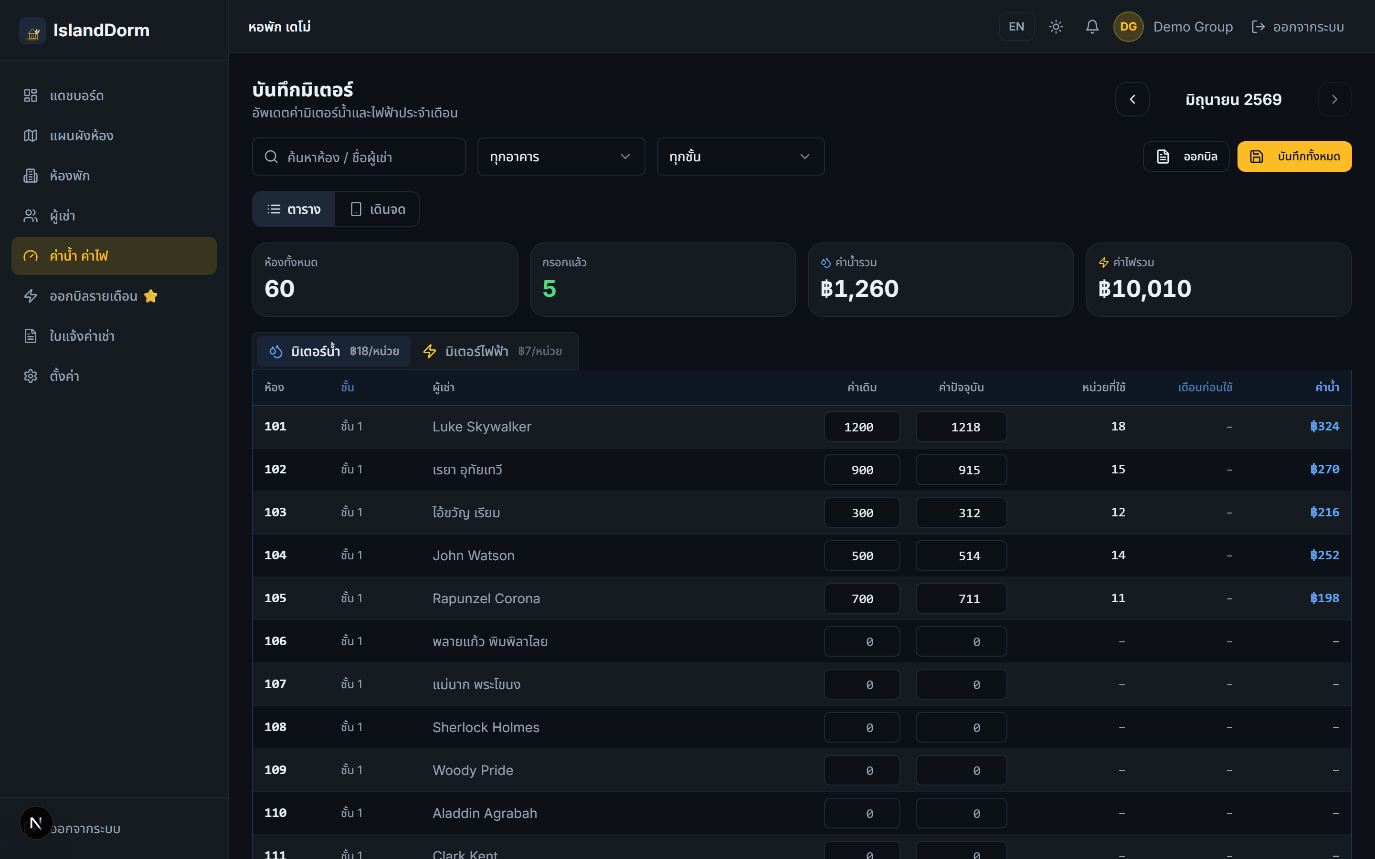Click the ออกบิล issue bill button
The width and height of the screenshot is (1375, 859).
click(1186, 156)
